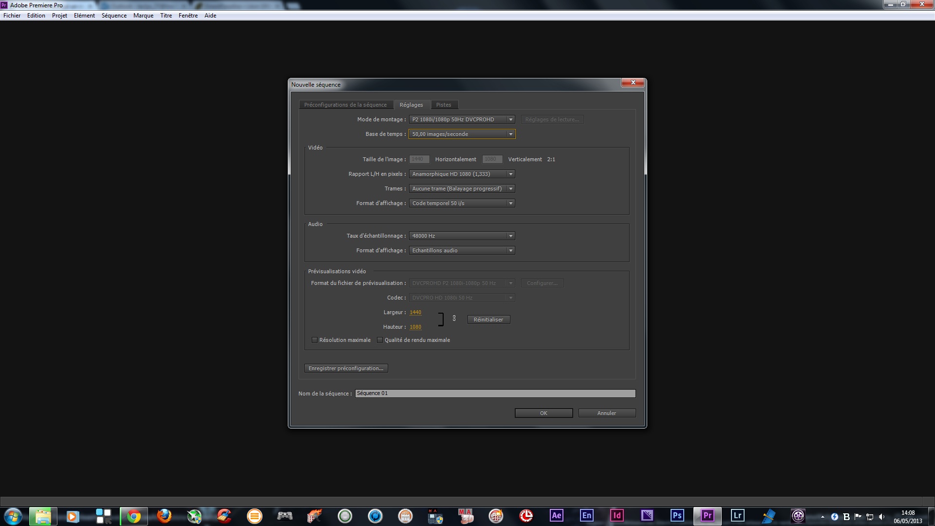Click the Nom de la séquence field
This screenshot has height=526, width=935.
[495, 393]
